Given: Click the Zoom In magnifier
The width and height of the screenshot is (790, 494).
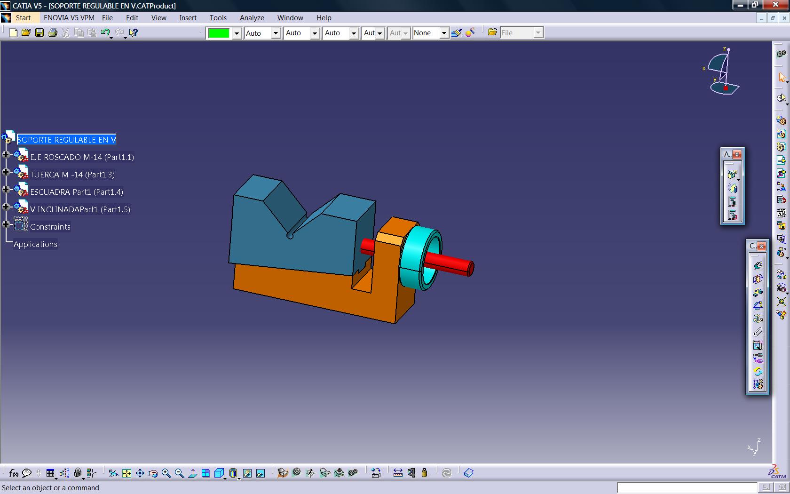Looking at the screenshot, I should 166,473.
